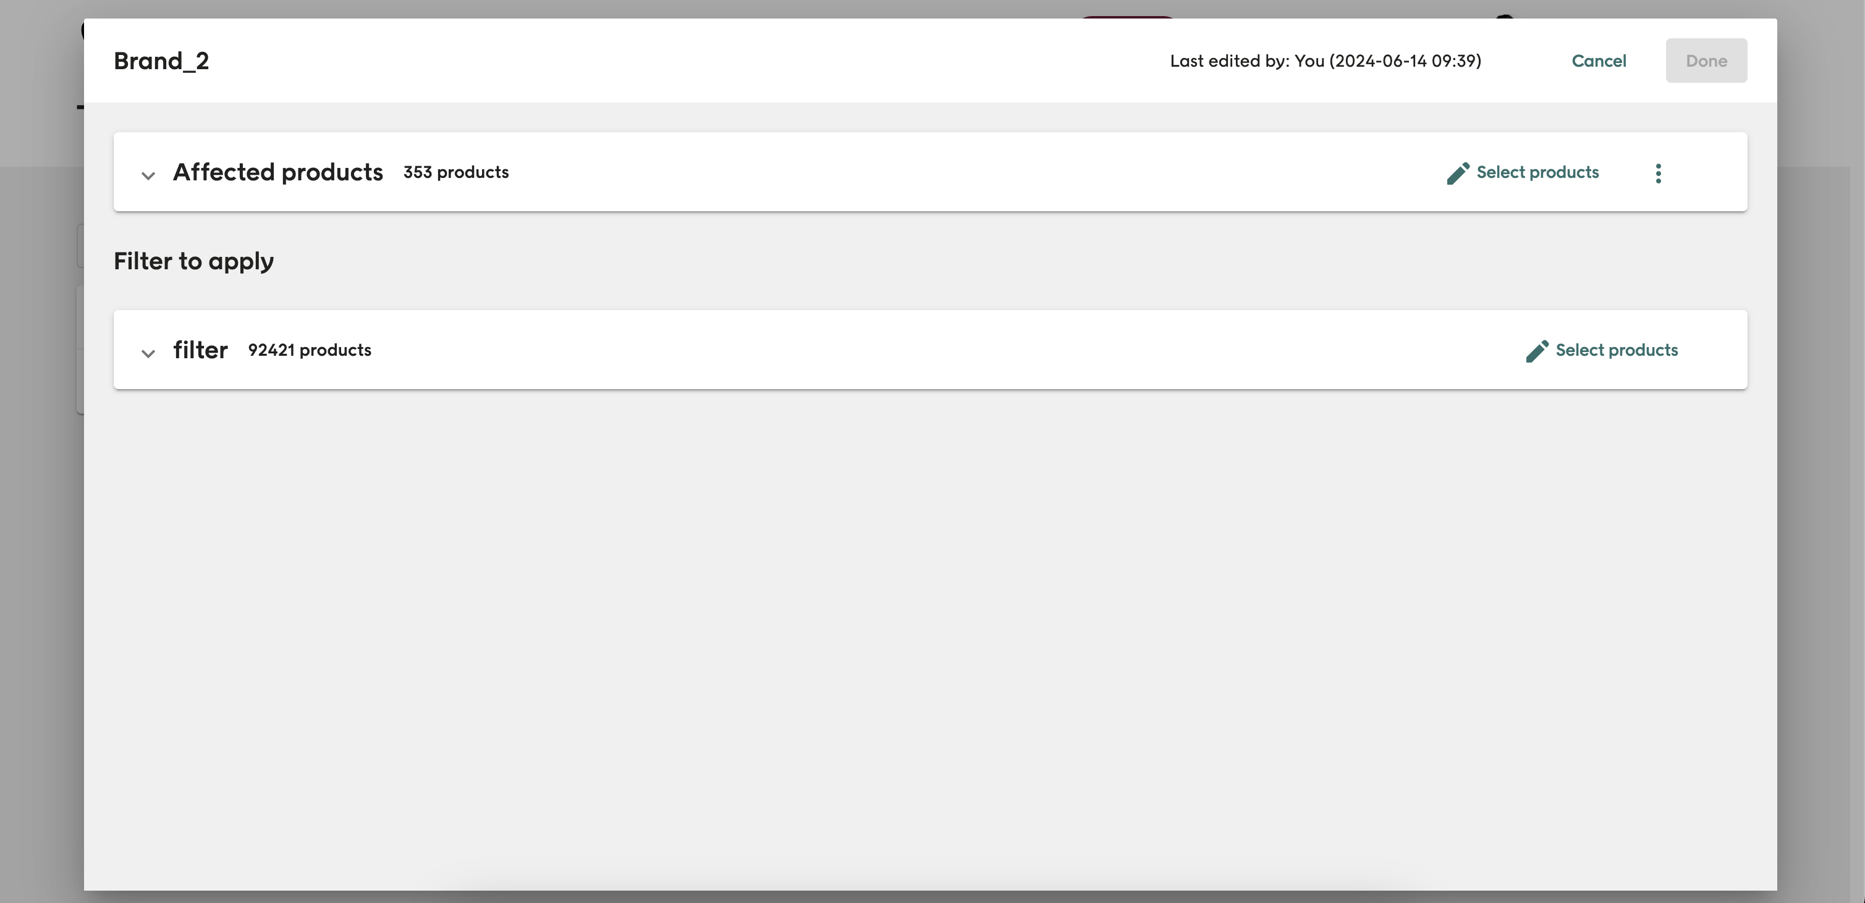
Task: Click the 92421 products count
Action: coord(309,350)
